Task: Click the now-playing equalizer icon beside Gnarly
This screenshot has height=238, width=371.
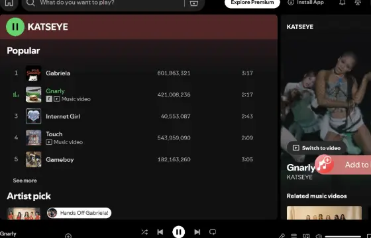Action: 16,95
